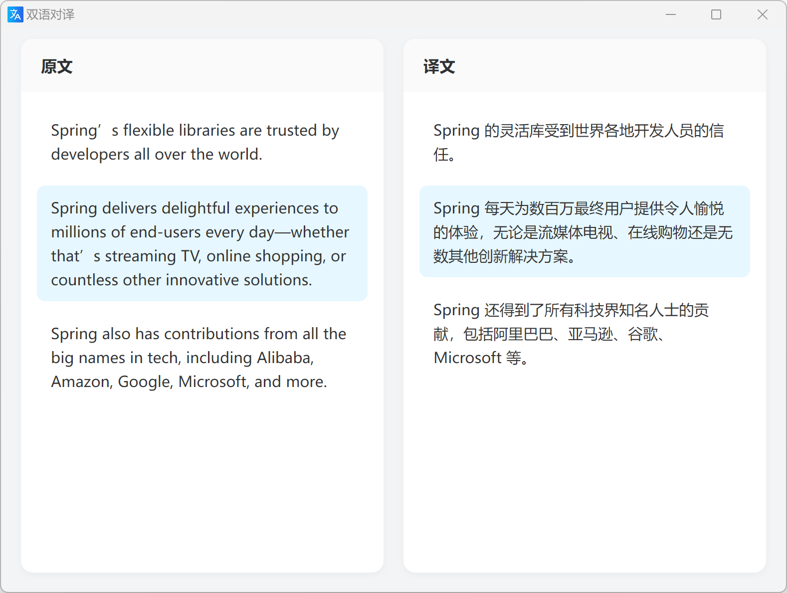Image resolution: width=787 pixels, height=593 pixels.
Task: Select the highlighted paragraph 'Spring delivers delightful experiences'
Action: pyautogui.click(x=202, y=243)
